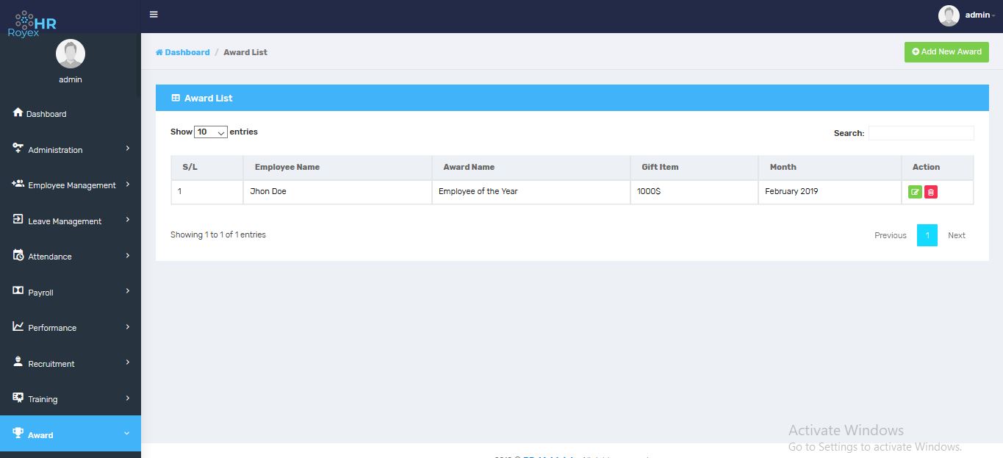The width and height of the screenshot is (1003, 458).
Task: Open Employee Management in sidebar
Action: click(x=71, y=185)
